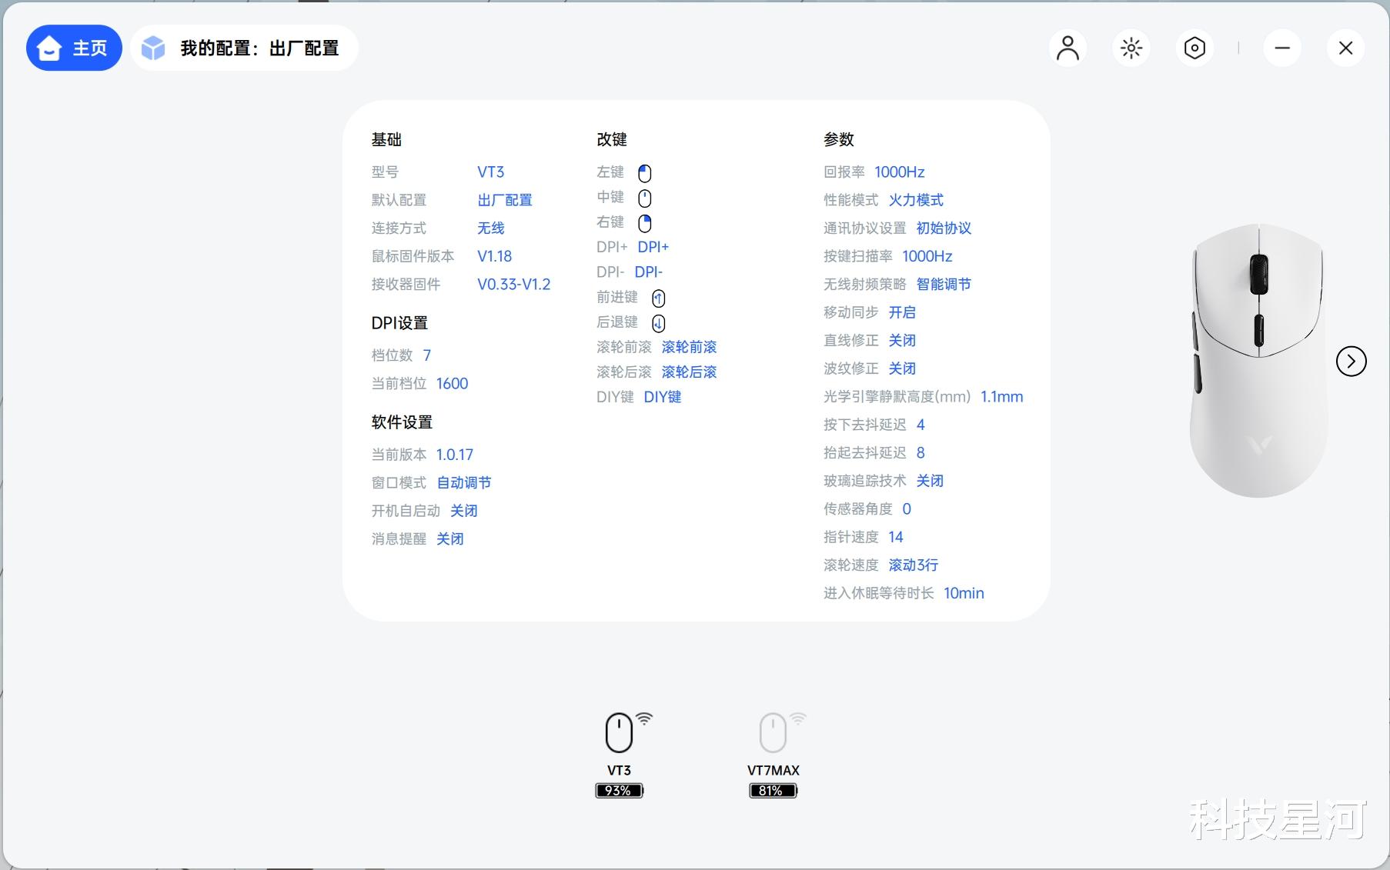Click the blue DPI- key mapping
Image resolution: width=1390 pixels, height=870 pixels.
649,272
